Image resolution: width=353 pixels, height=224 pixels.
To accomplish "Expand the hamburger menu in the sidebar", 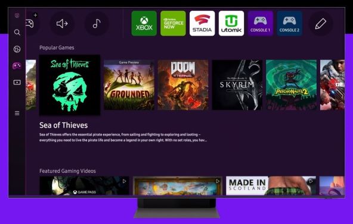I will (17, 113).
